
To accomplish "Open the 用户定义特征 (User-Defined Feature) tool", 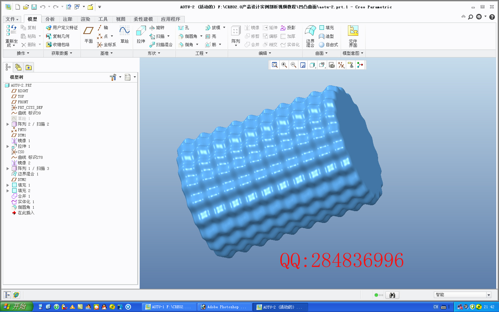I will click(x=62, y=28).
